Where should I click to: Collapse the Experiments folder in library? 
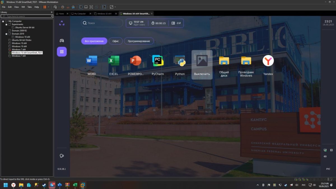[x=6, y=24]
